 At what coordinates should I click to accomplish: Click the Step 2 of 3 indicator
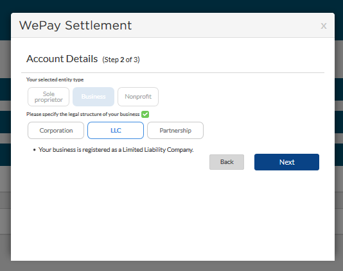coord(121,60)
